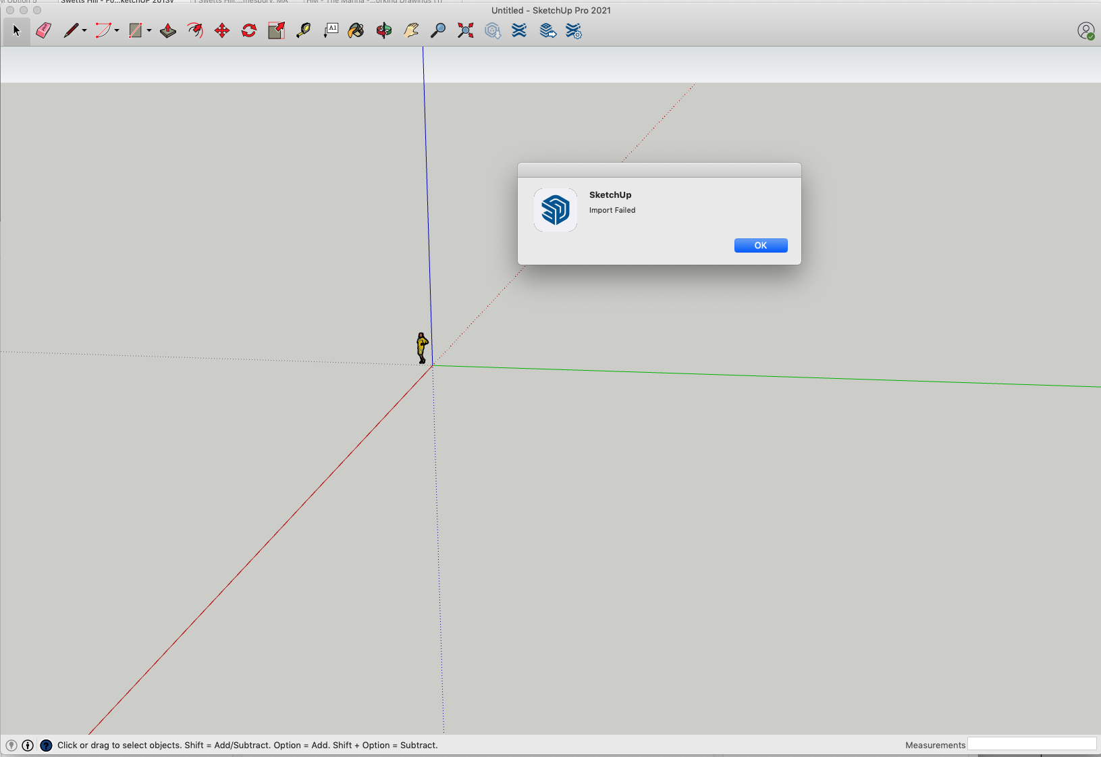
Task: Open the credits info status icon
Action: 28,746
